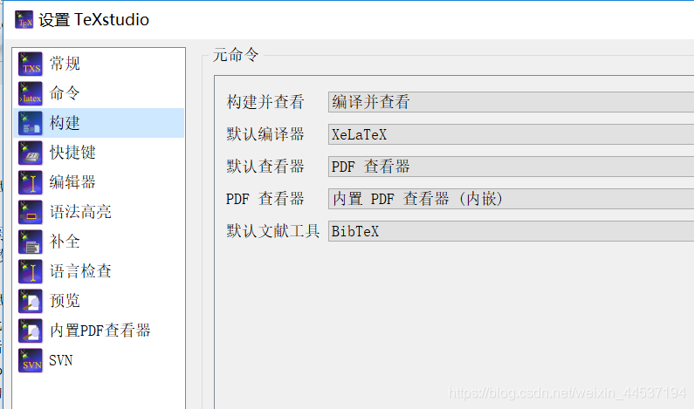This screenshot has width=694, height=409.
Task: Open the 语法高亮 icon
Action: (31, 212)
